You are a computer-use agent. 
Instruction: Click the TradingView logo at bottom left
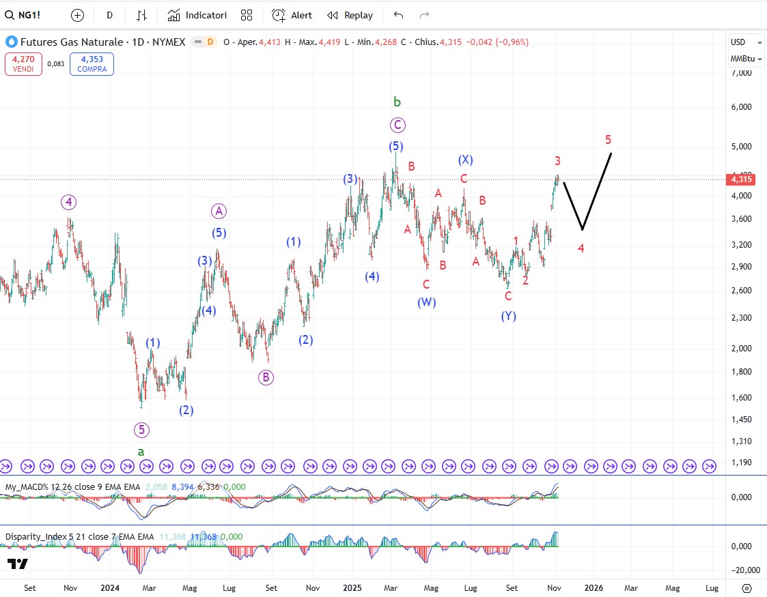click(x=18, y=564)
